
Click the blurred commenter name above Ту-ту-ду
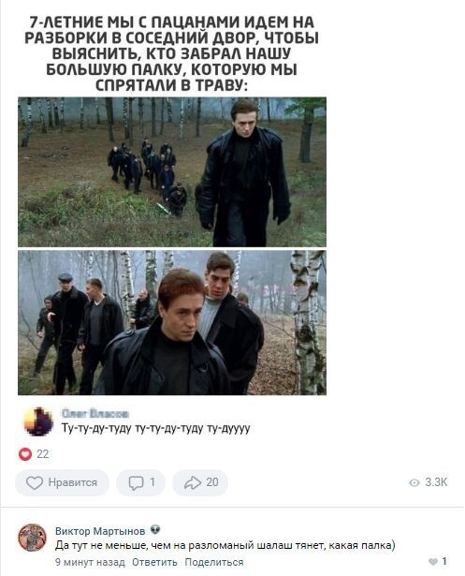pos(95,413)
